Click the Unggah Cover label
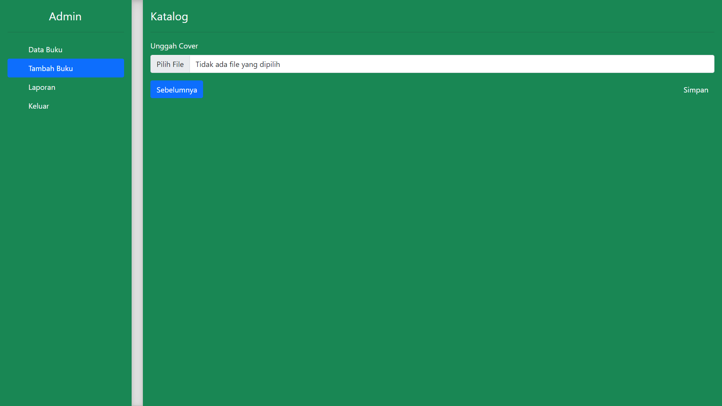The image size is (722, 406). pyautogui.click(x=174, y=46)
